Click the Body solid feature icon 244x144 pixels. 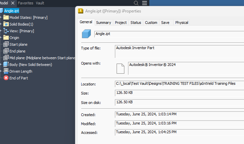(x=6, y=64)
